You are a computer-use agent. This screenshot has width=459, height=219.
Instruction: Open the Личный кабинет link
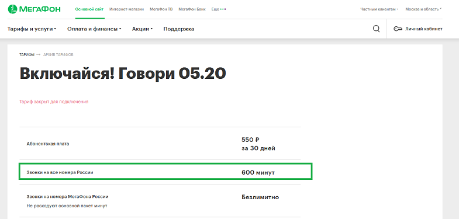(423, 29)
